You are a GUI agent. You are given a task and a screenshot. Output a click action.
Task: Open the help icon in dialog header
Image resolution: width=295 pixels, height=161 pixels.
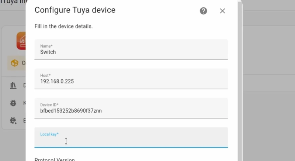click(x=204, y=11)
